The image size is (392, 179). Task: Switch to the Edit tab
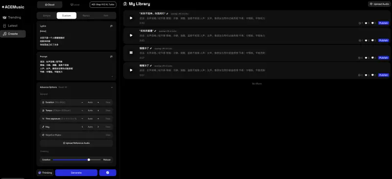(x=106, y=16)
